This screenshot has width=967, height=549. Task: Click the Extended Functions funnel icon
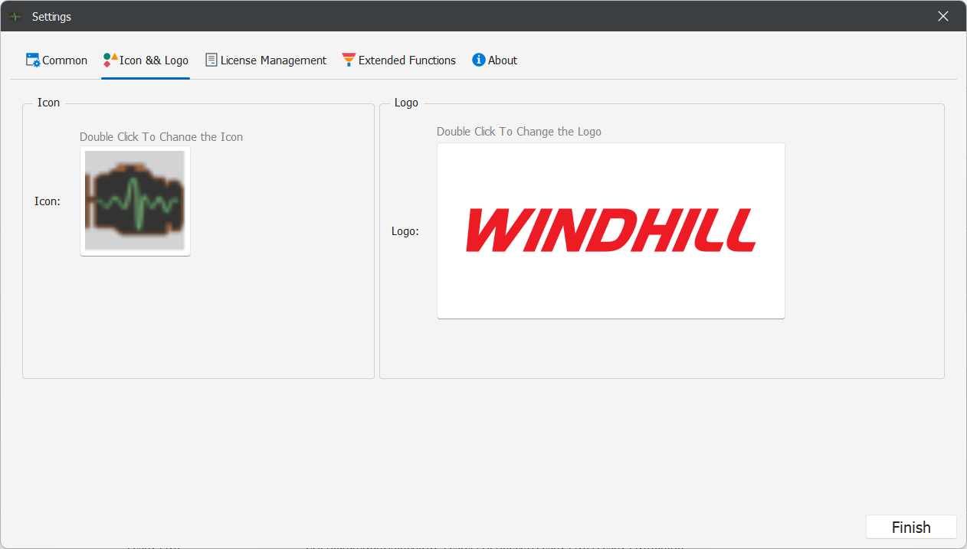pos(349,60)
